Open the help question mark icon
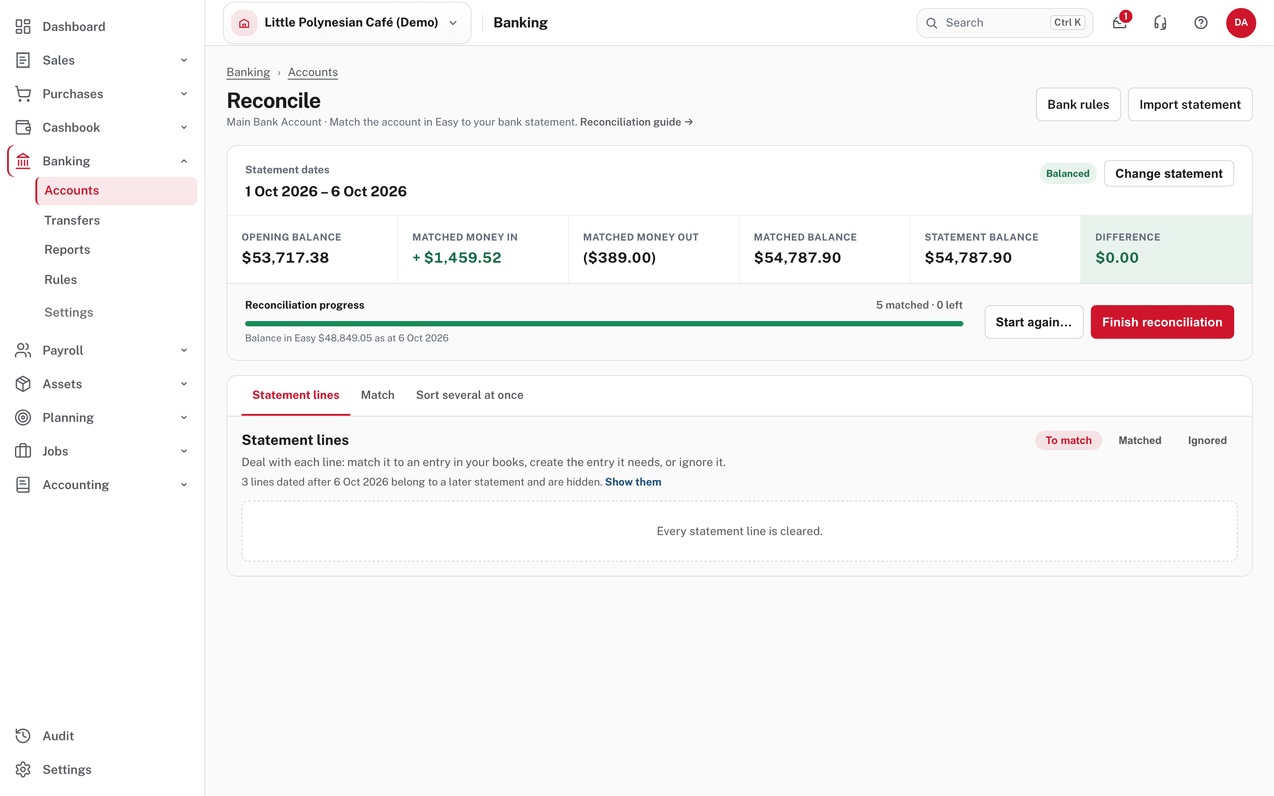 click(1201, 23)
